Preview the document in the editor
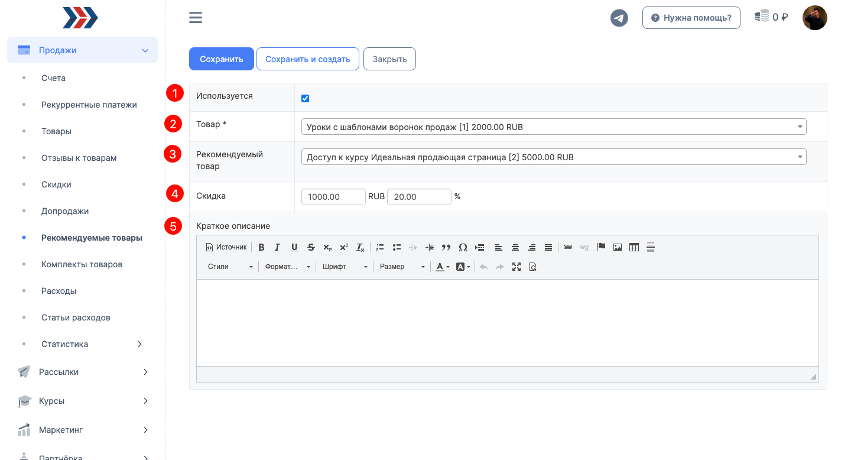The width and height of the screenshot is (851, 460). click(533, 267)
